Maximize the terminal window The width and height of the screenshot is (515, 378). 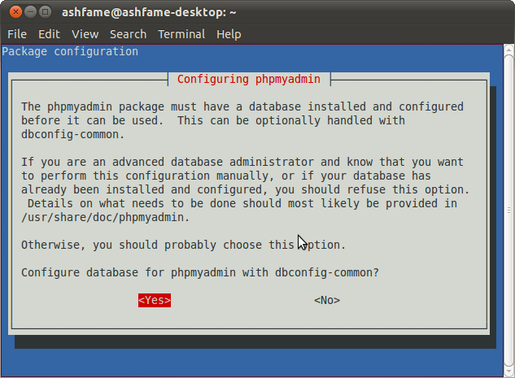(x=46, y=12)
